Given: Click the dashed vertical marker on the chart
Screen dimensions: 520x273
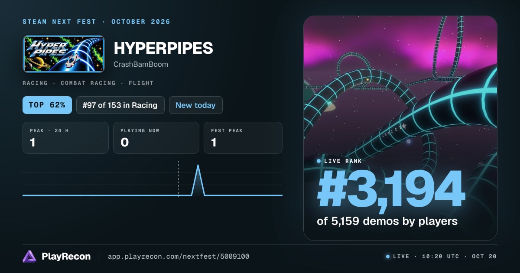Looking at the screenshot, I should [x=179, y=179].
